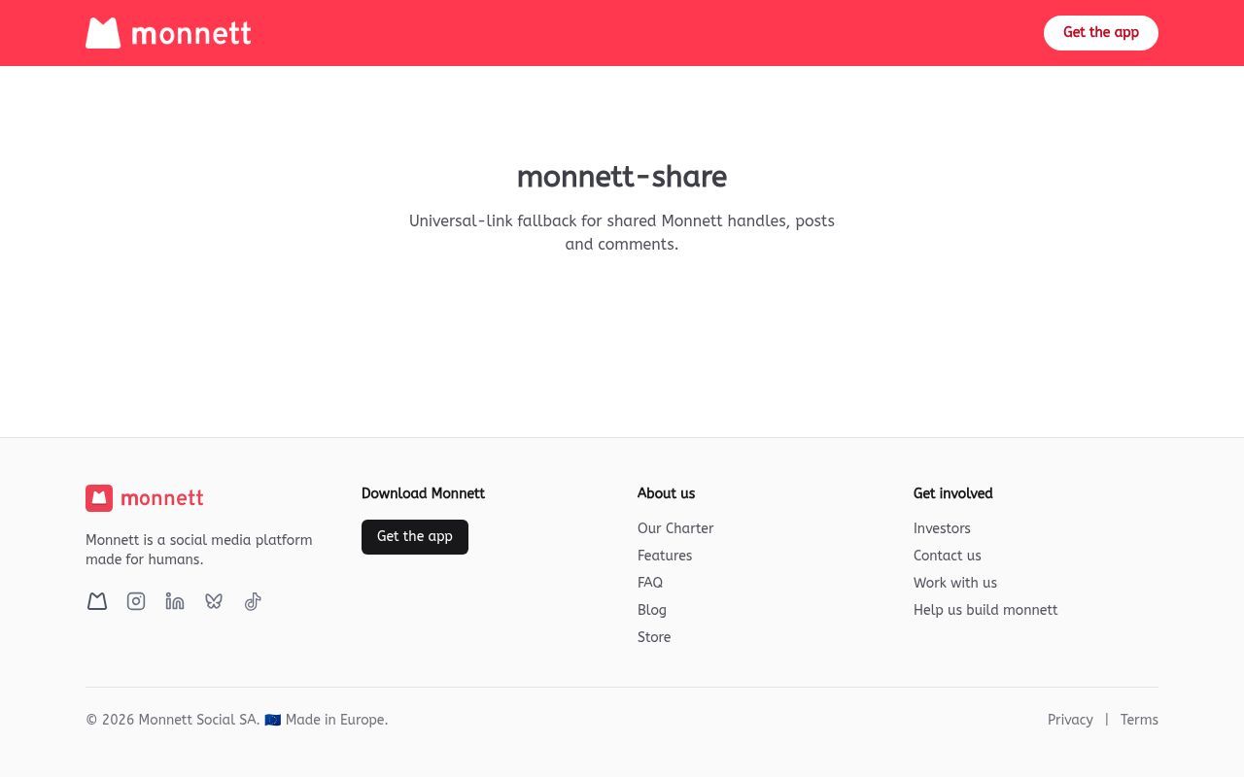Open the Terms link
The width and height of the screenshot is (1244, 777).
(1139, 720)
